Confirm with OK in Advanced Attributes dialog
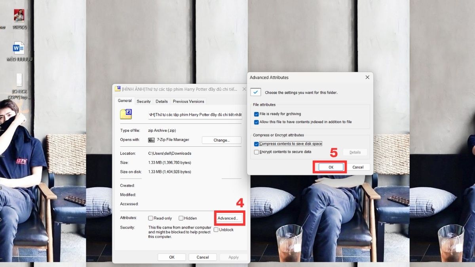The width and height of the screenshot is (475, 267). click(331, 167)
